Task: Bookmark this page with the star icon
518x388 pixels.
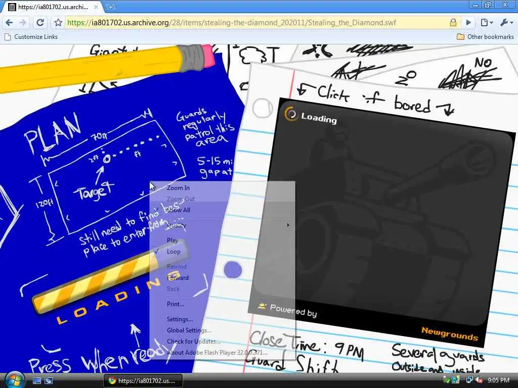Action: 58,22
